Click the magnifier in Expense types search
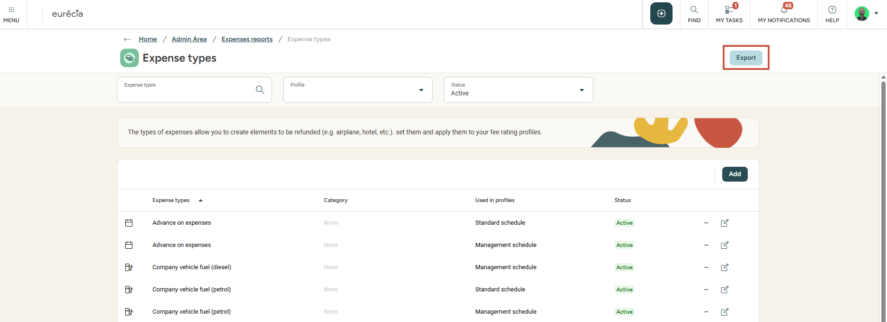Screen dimensions: 887x322 tap(260, 90)
